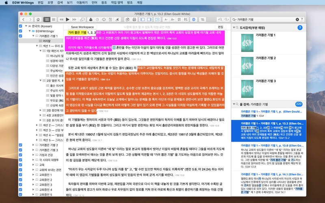Go to previous search result magnifier

pyautogui.click(x=220, y=19)
